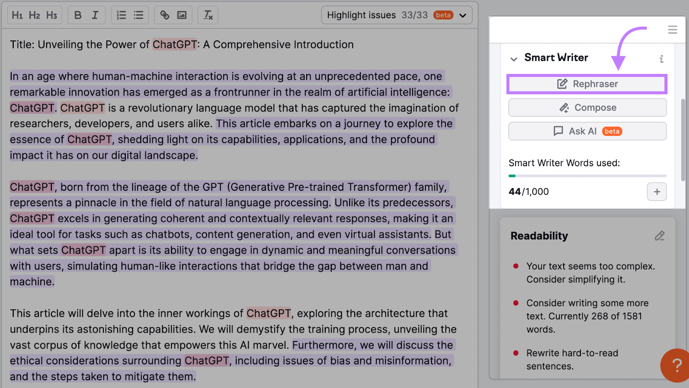Viewport: 689px width, 388px height.
Task: Open the Highlight issues dropdown
Action: [x=397, y=15]
